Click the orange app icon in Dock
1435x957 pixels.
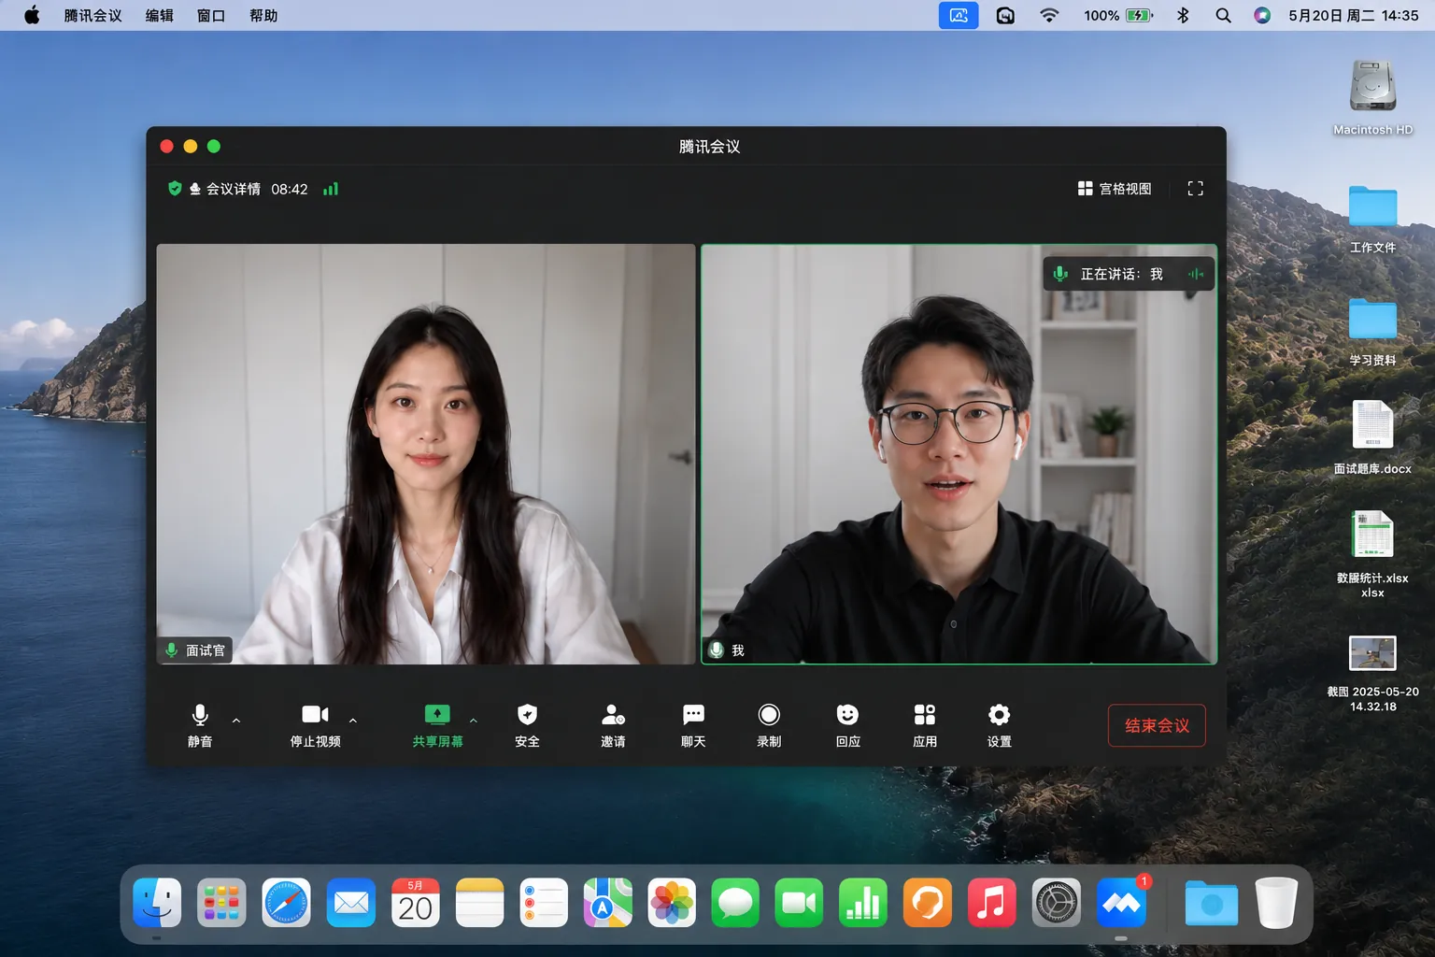[928, 903]
